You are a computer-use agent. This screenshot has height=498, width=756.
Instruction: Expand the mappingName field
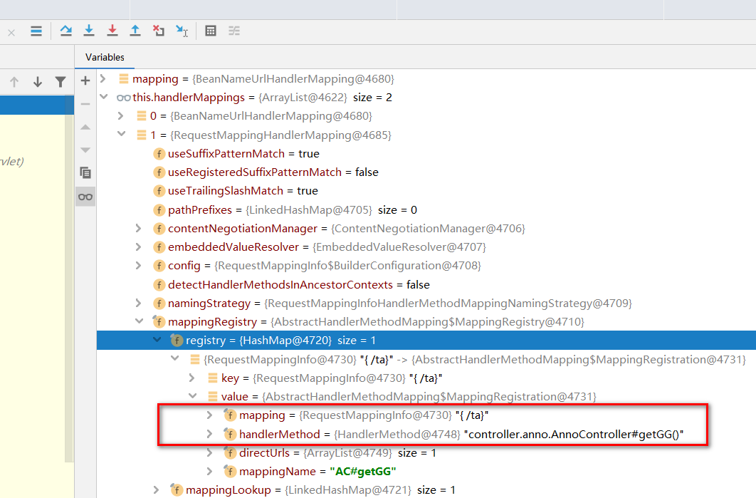(209, 471)
